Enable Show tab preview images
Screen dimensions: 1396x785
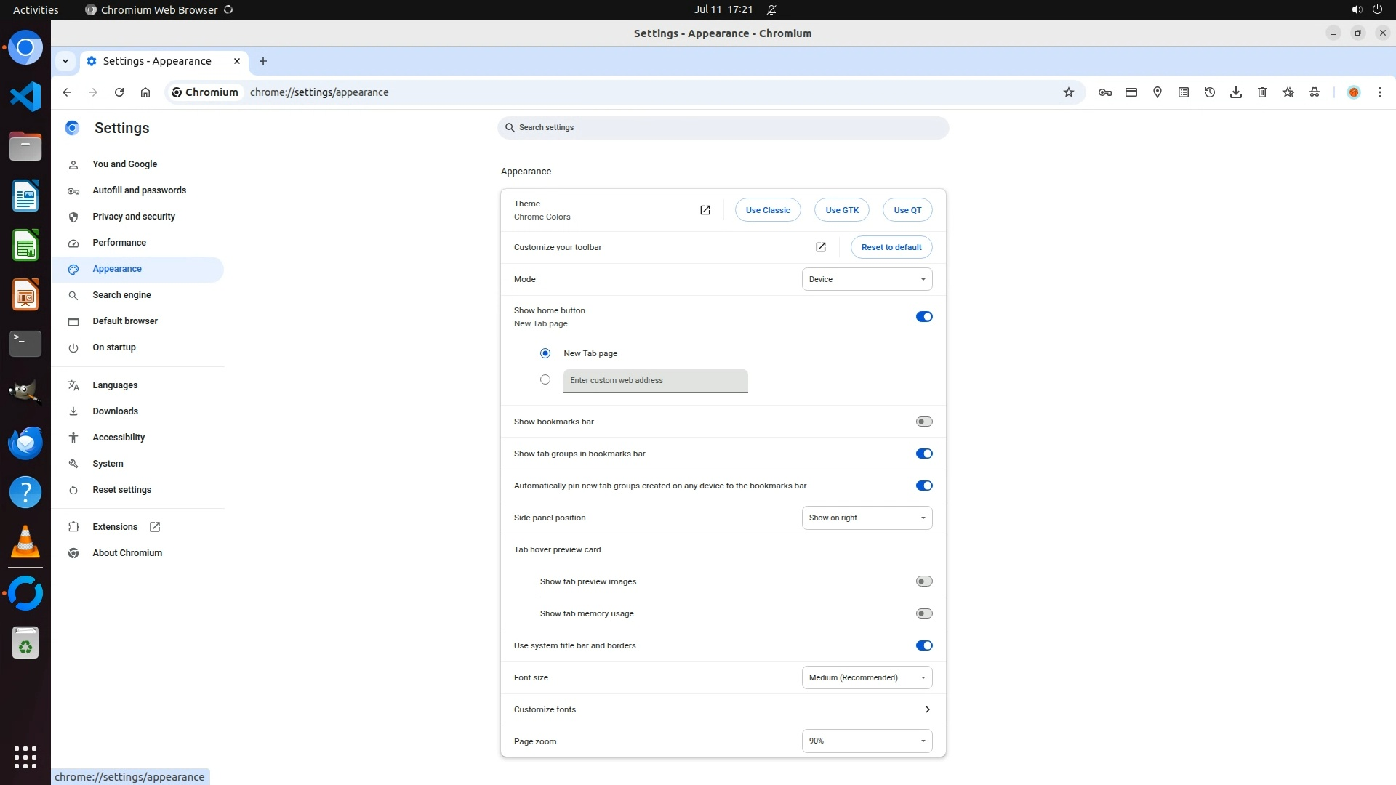click(x=923, y=581)
